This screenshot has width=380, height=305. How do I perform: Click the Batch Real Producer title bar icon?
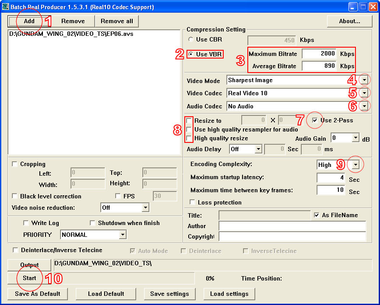[x=5, y=7]
